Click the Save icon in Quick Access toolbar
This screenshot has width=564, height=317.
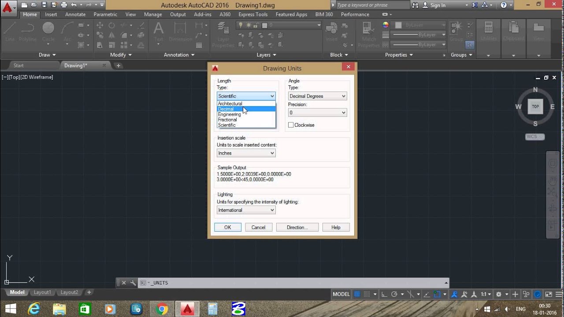click(44, 5)
